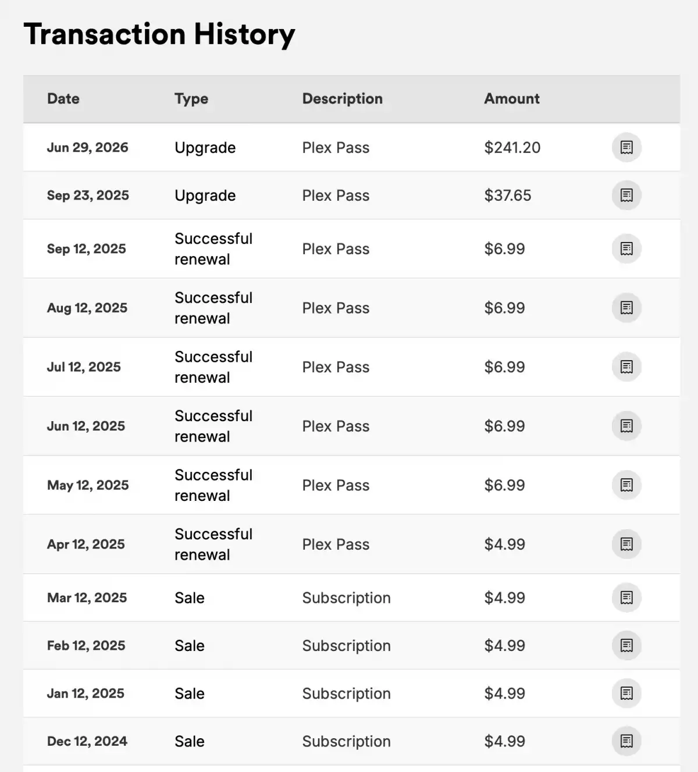Open receipt for Jan 12, 2025 sale
Screen dimensions: 698x772
pos(626,693)
